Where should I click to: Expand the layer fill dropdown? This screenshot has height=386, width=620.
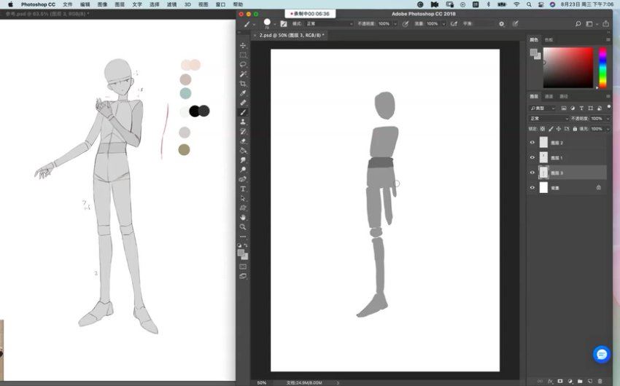(x=608, y=129)
